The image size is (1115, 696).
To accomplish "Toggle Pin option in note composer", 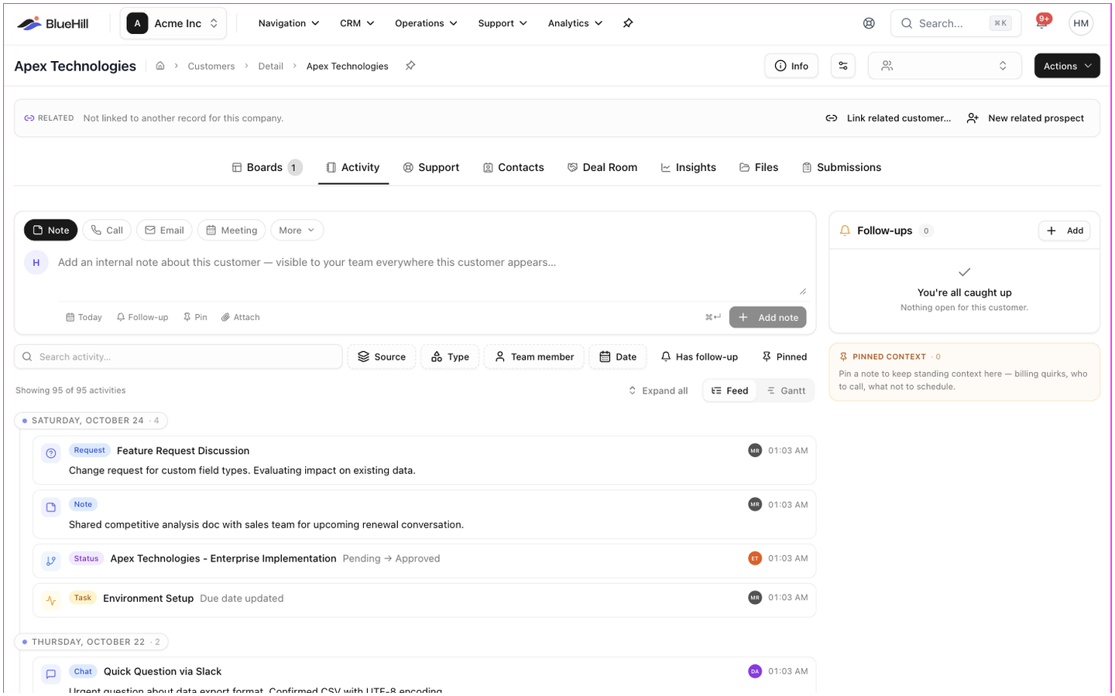I will coord(195,317).
